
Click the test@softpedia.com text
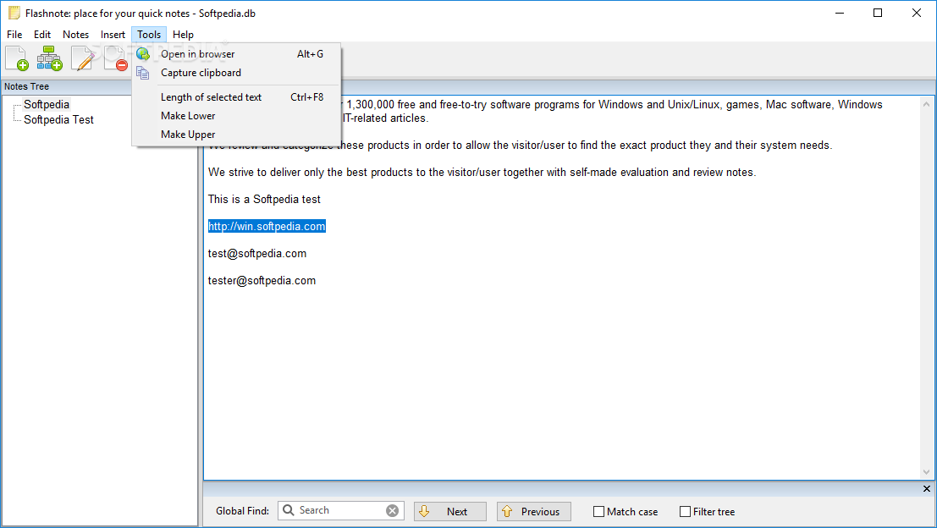257,253
